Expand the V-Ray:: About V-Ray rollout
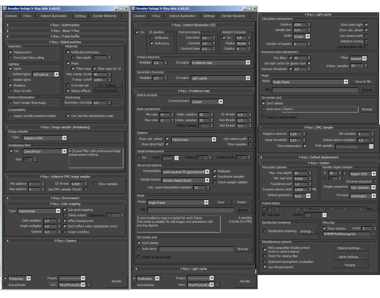Screen dimensions: 380x298 tap(65, 31)
